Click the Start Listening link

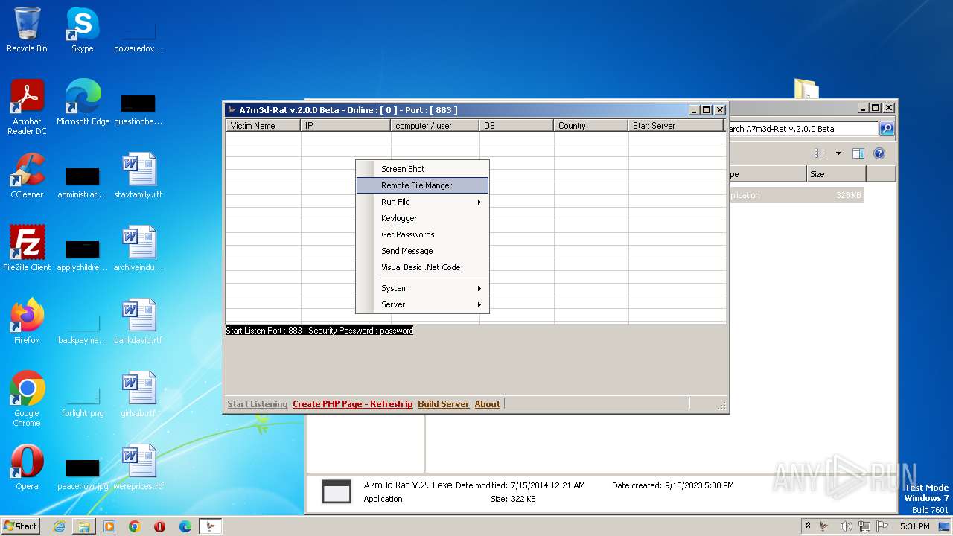click(257, 404)
